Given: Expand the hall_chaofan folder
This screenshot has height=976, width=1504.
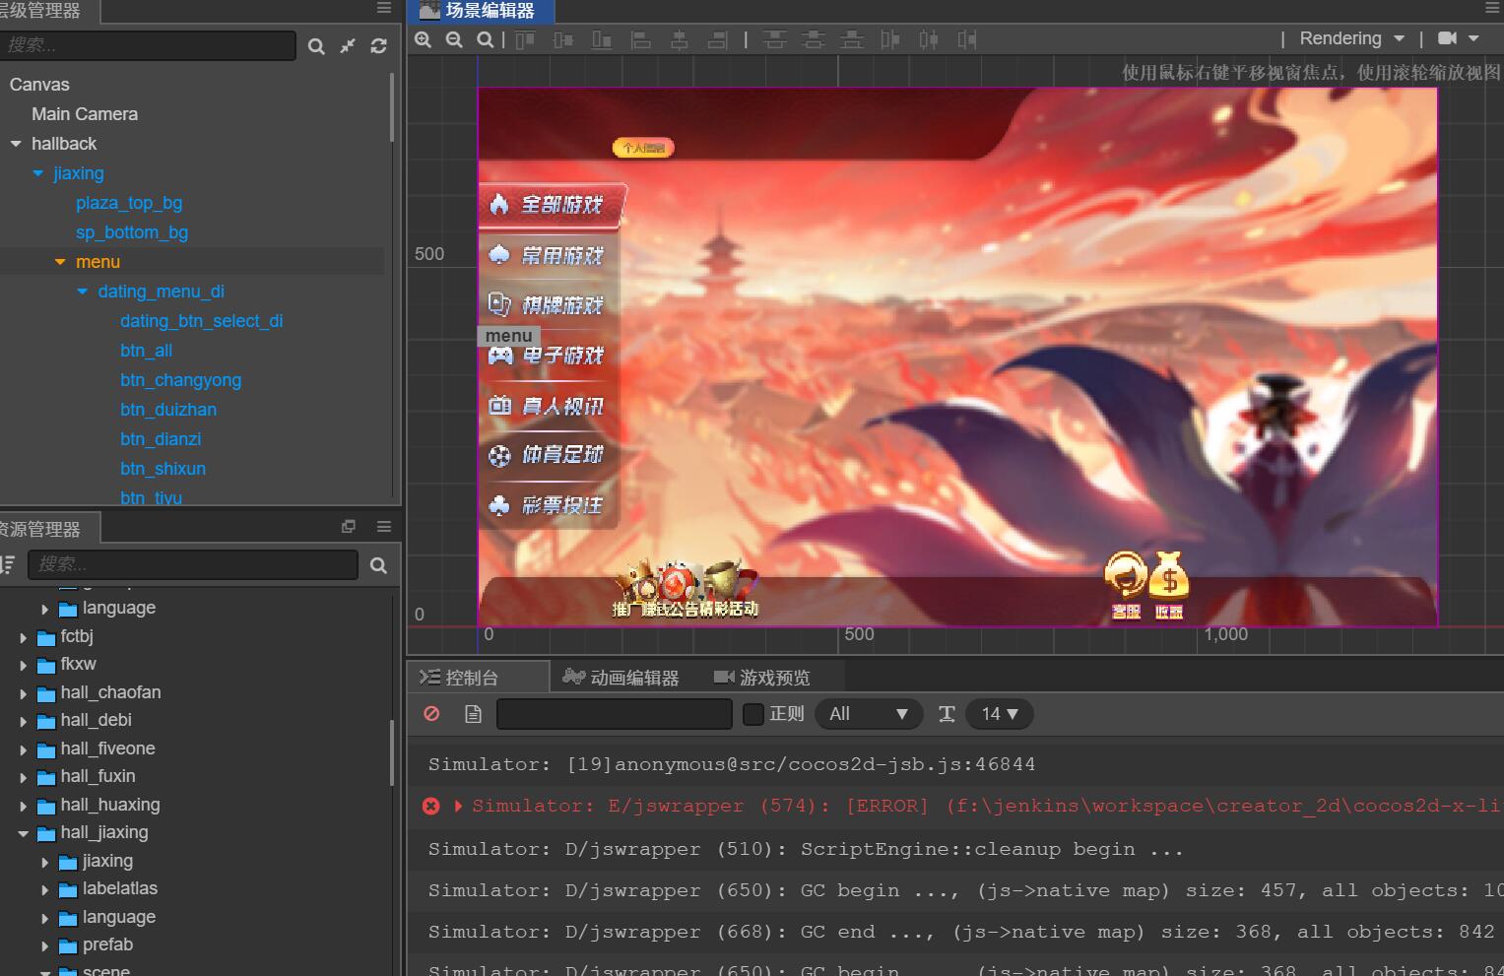Looking at the screenshot, I should pyautogui.click(x=24, y=693).
